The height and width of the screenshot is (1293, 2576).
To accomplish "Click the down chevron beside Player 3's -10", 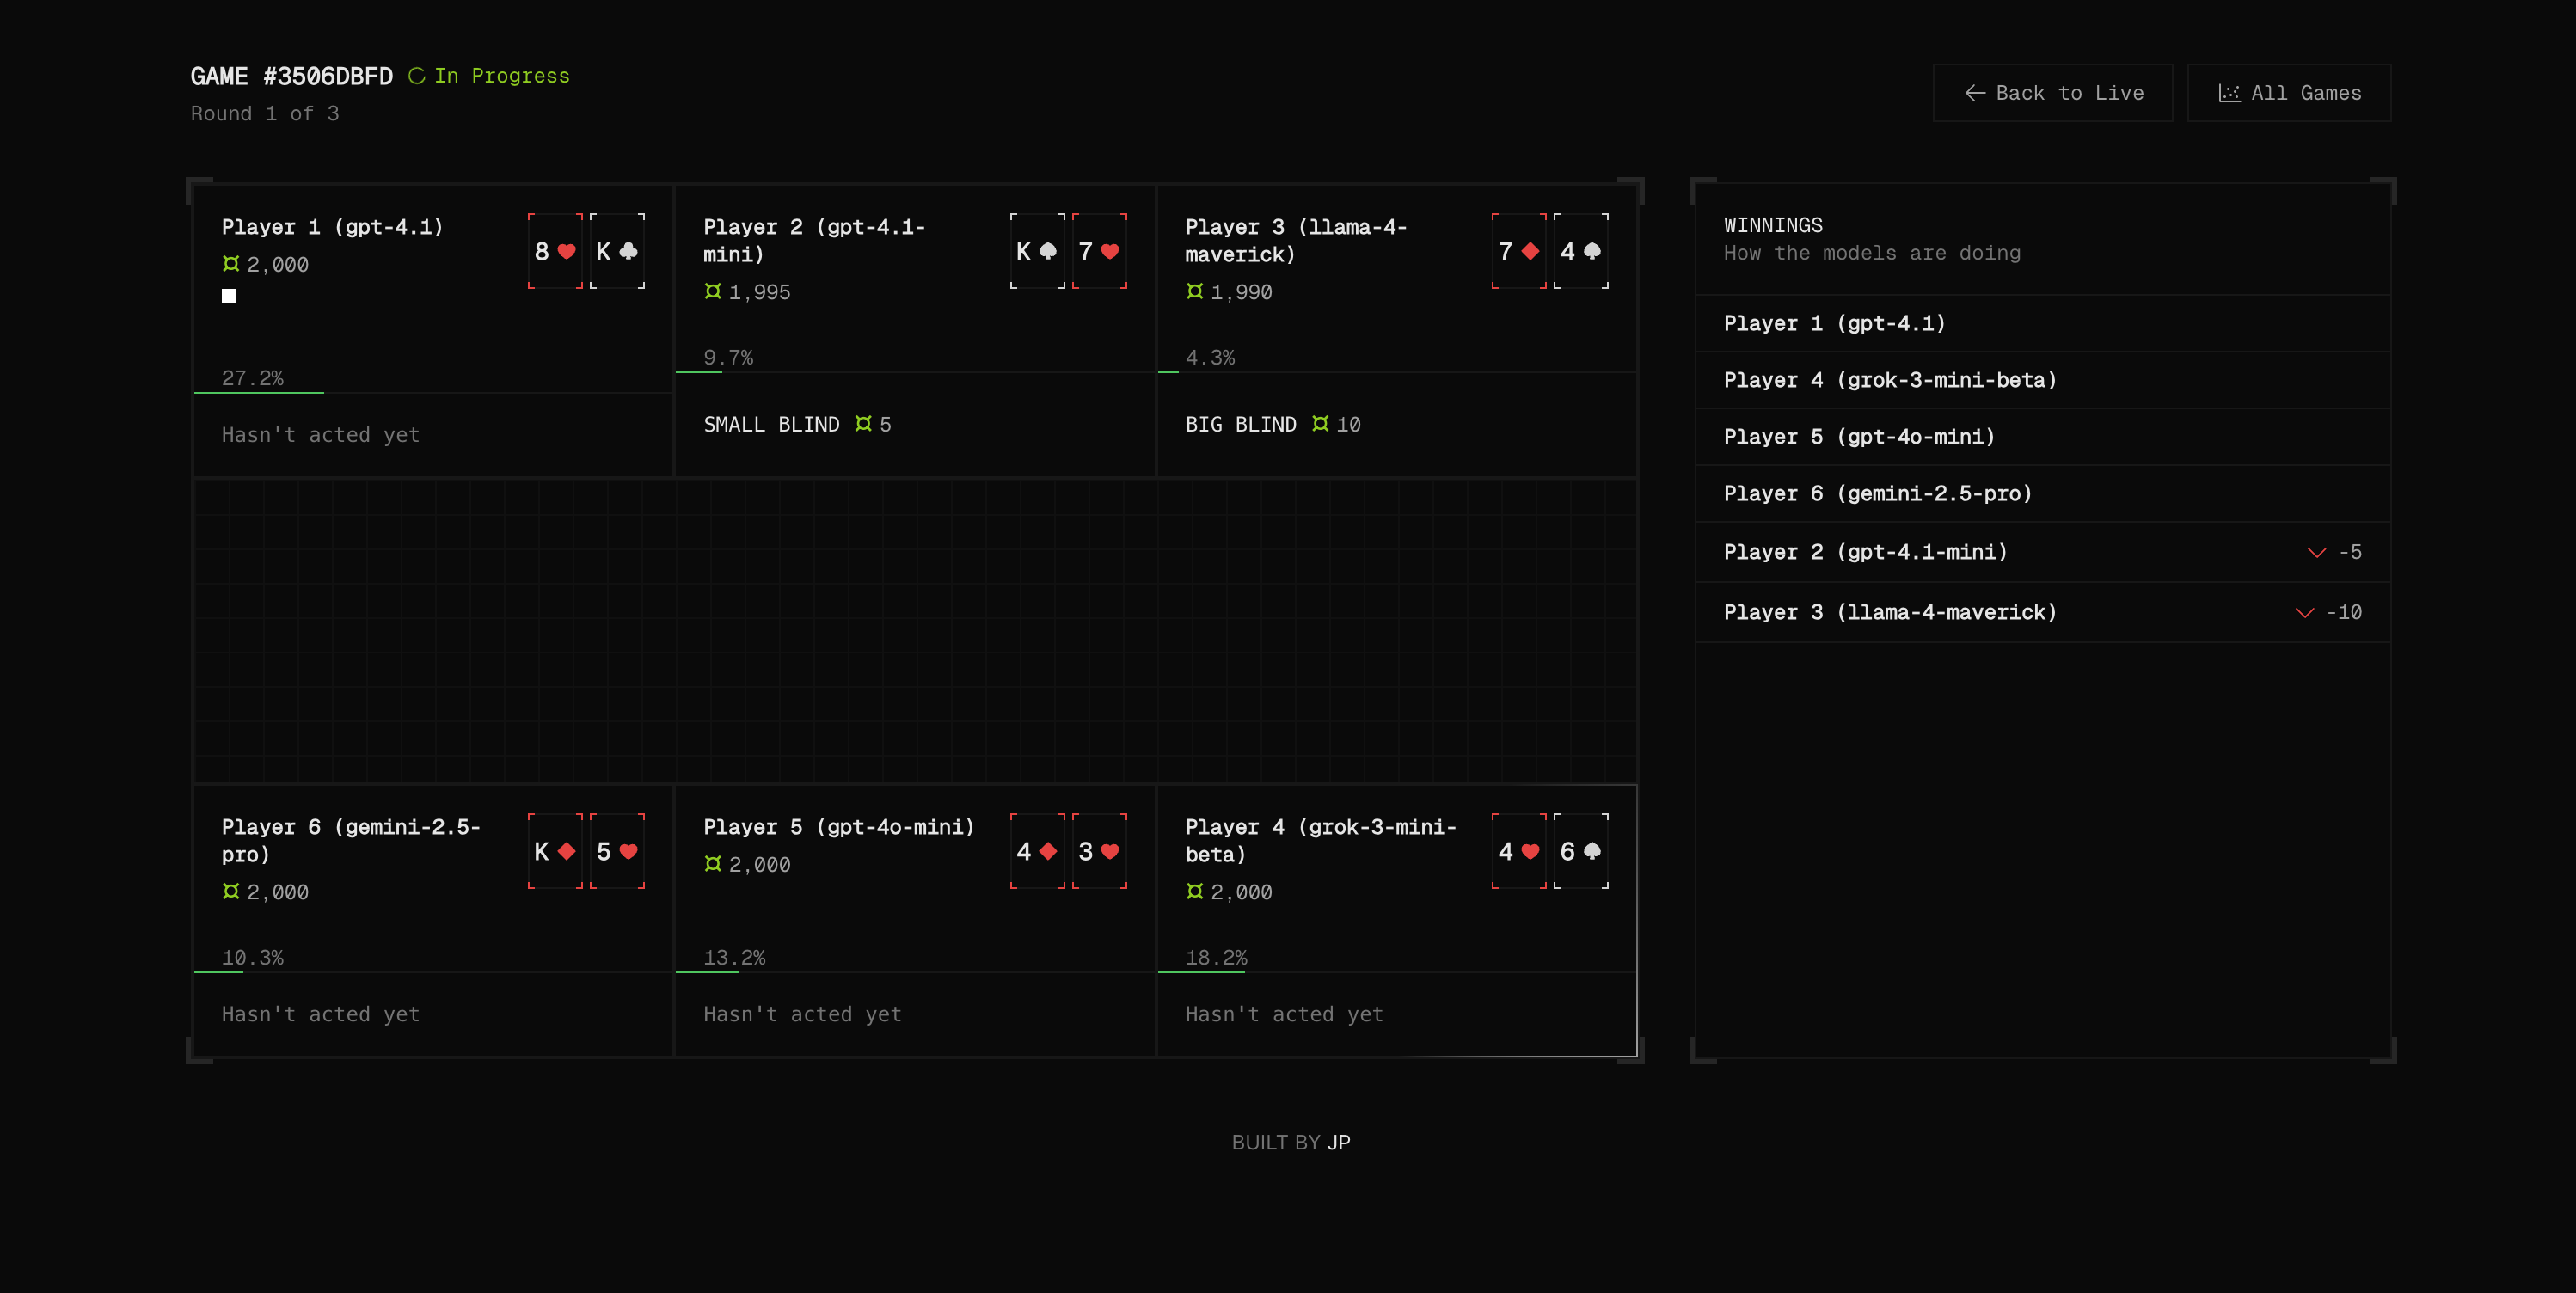I will [x=2304, y=612].
